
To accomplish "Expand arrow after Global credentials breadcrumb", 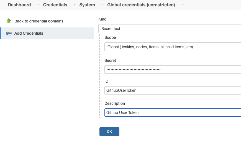I will click(182, 5).
